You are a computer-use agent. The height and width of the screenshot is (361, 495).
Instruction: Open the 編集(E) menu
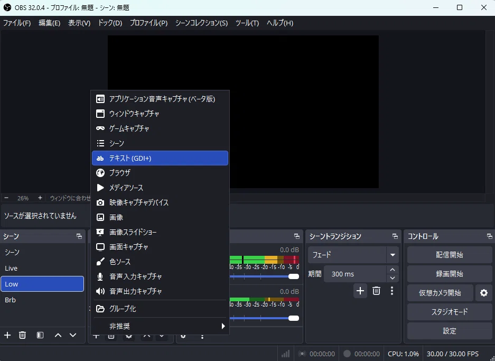coord(49,23)
